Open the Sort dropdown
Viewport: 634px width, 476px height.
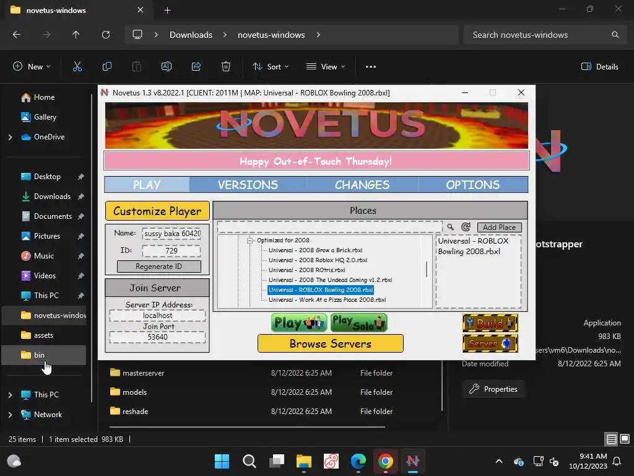[271, 67]
